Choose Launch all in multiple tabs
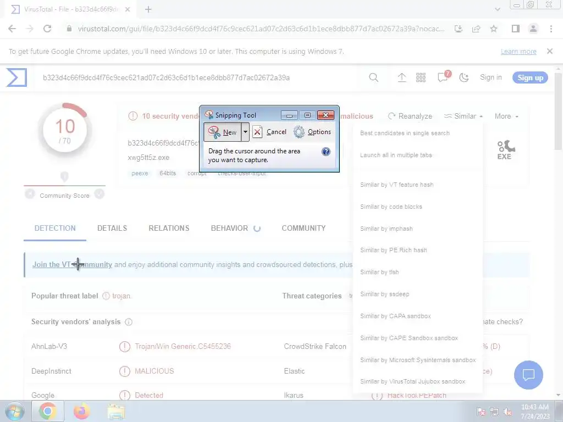This screenshot has height=422, width=563. coord(396,155)
